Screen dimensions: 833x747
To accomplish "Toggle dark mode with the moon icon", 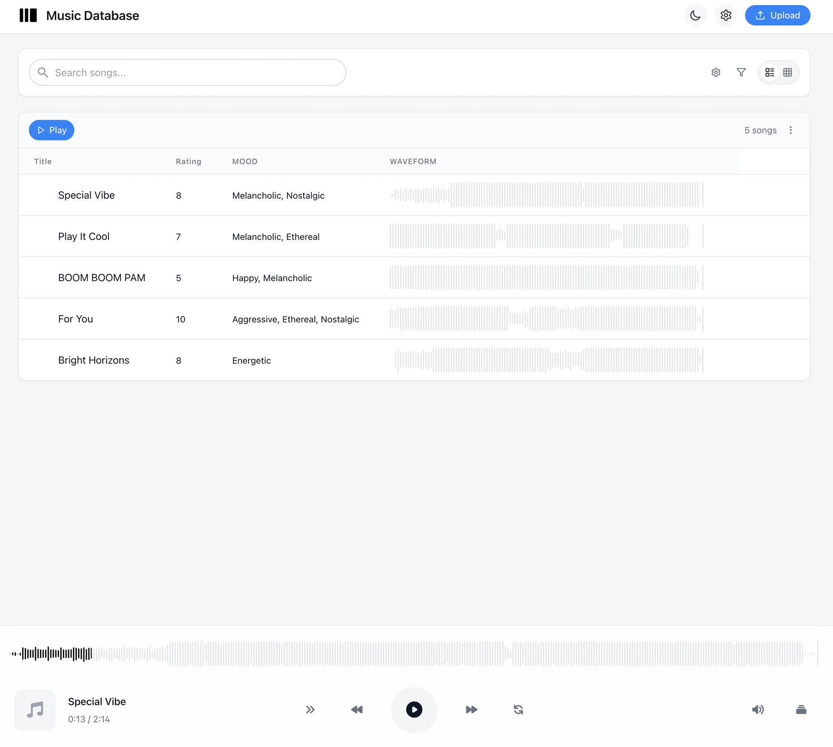I will [695, 15].
